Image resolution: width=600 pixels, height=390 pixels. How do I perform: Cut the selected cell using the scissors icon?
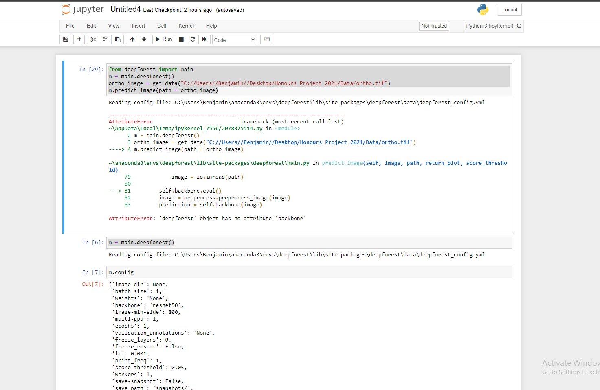click(93, 39)
